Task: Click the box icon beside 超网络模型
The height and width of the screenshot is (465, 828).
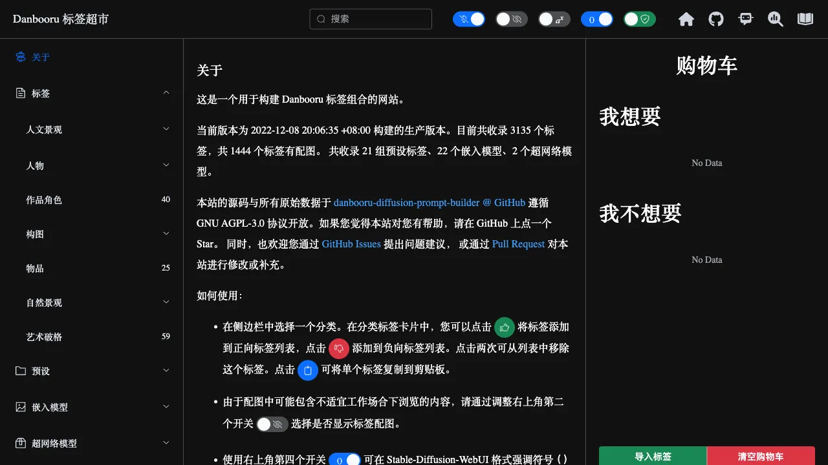Action: [x=21, y=443]
